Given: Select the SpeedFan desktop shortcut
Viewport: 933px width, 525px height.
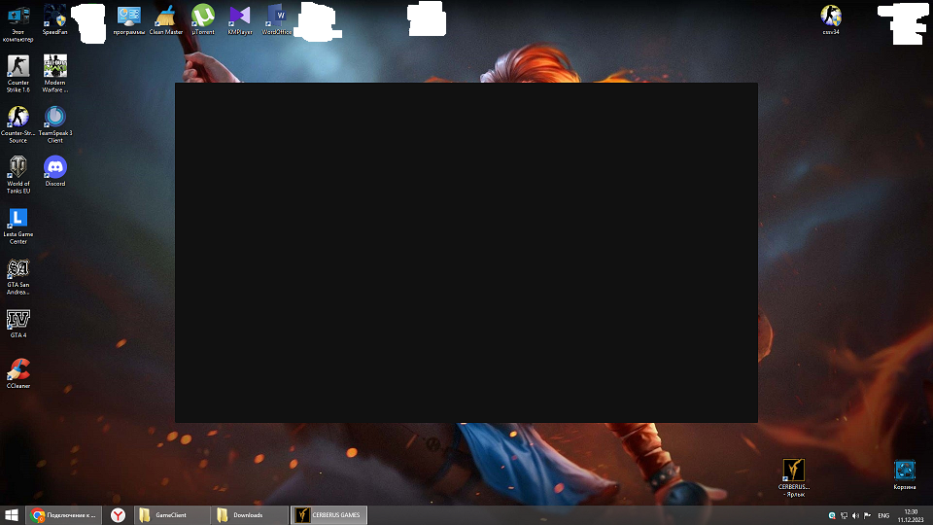Looking at the screenshot, I should [x=54, y=20].
